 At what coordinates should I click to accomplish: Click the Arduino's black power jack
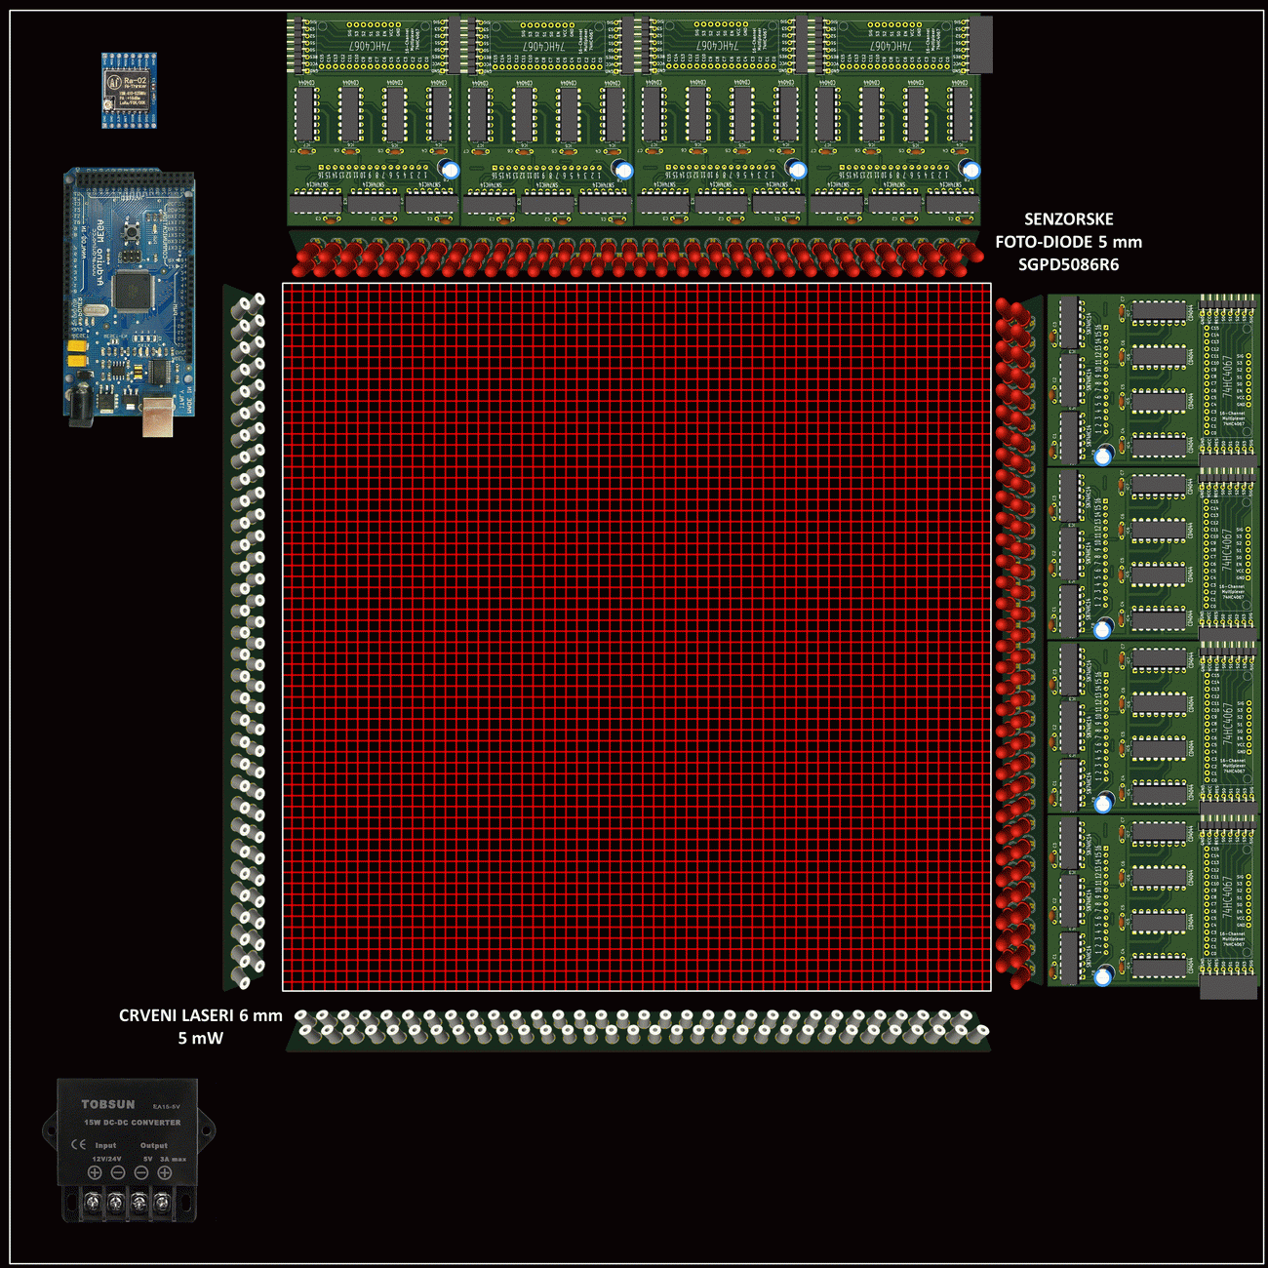pyautogui.click(x=82, y=399)
